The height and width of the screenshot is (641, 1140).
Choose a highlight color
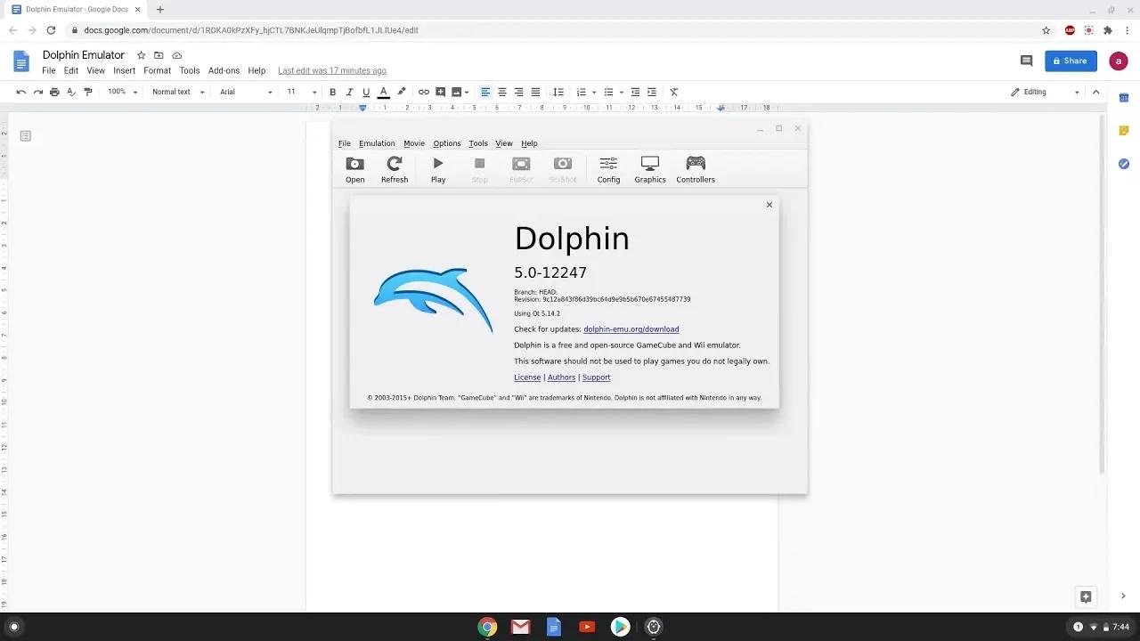tap(402, 92)
